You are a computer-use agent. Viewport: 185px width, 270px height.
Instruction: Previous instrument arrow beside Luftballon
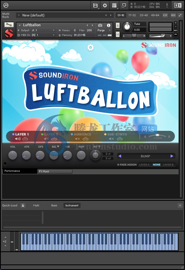[87, 25]
